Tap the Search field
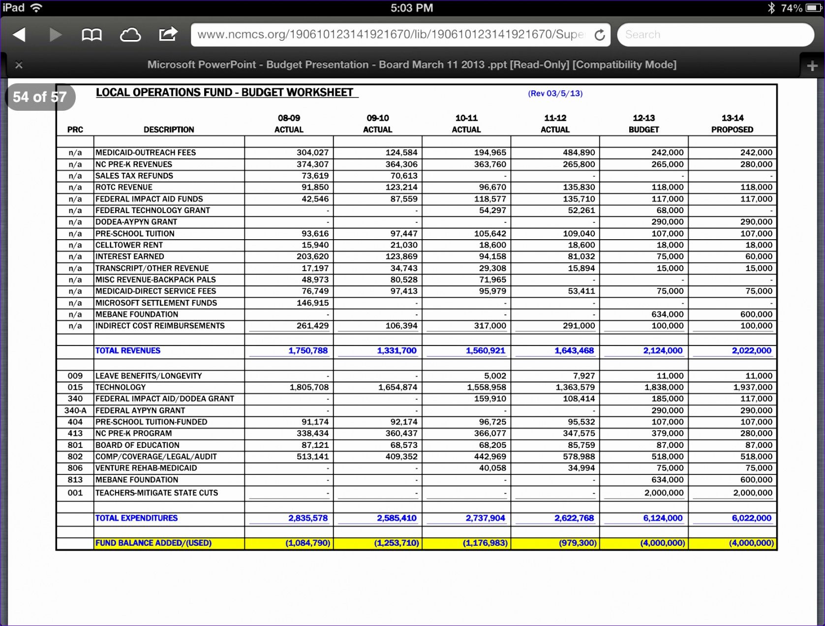This screenshot has width=825, height=626. click(x=715, y=34)
